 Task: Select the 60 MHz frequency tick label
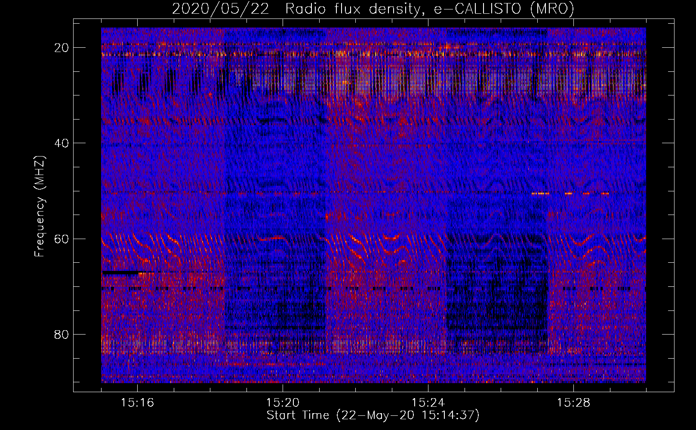coord(62,239)
